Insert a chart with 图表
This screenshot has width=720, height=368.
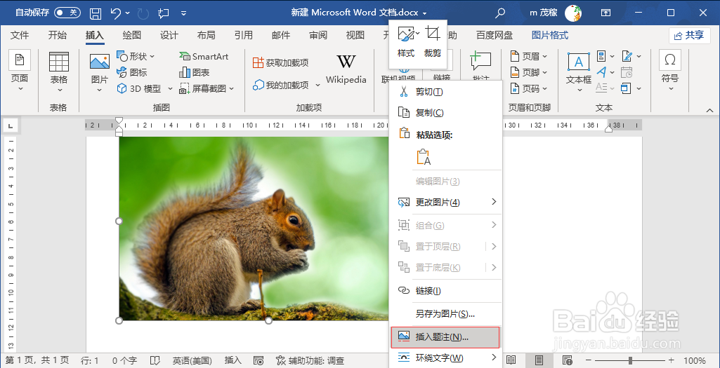(x=195, y=72)
